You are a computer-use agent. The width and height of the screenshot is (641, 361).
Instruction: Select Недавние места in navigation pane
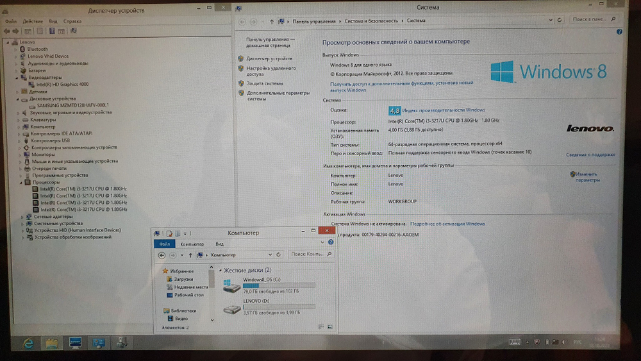pos(191,287)
